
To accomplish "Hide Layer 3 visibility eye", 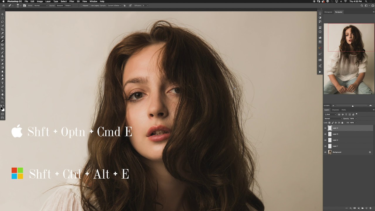I will tap(325, 134).
